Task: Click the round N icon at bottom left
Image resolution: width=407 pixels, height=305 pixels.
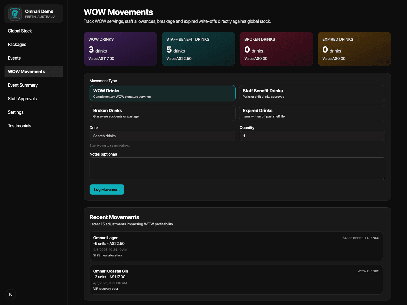Action: tap(11, 294)
